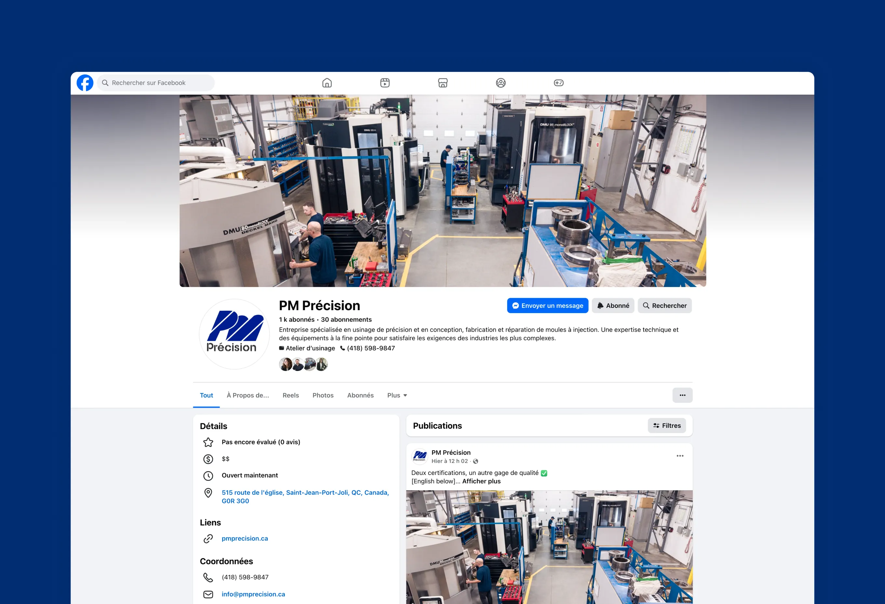Image resolution: width=885 pixels, height=604 pixels.
Task: Open the post's workshop photo
Action: (550, 547)
